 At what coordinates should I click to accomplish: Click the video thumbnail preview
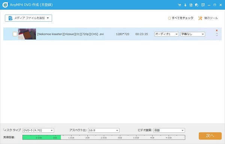pos(27,34)
